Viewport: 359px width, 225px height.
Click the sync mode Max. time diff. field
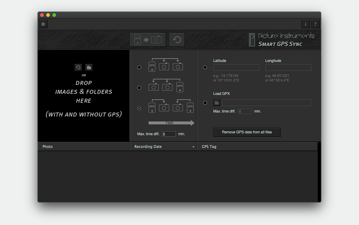coord(169,134)
